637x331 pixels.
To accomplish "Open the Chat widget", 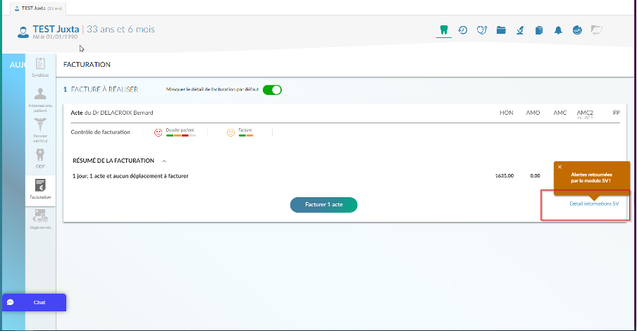I will (x=34, y=302).
